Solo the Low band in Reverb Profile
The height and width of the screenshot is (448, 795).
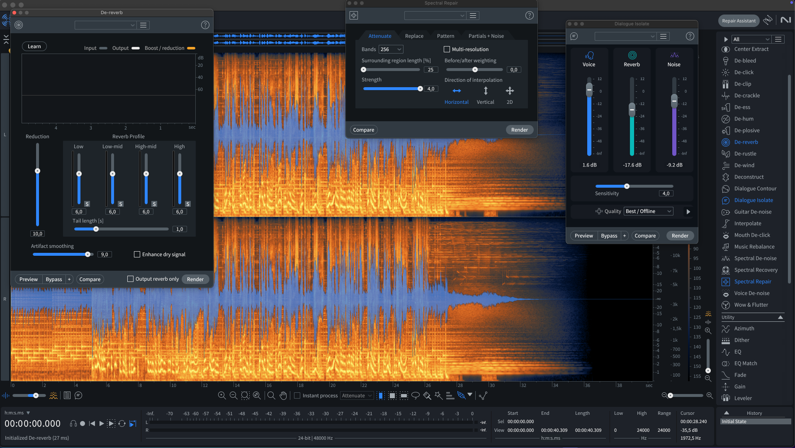tap(87, 204)
